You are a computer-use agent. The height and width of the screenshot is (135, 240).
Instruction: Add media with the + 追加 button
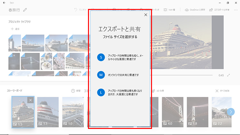point(15,29)
